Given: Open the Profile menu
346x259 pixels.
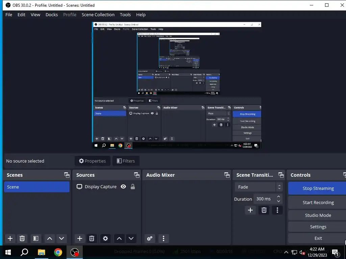Looking at the screenshot, I should pyautogui.click(x=70, y=15).
